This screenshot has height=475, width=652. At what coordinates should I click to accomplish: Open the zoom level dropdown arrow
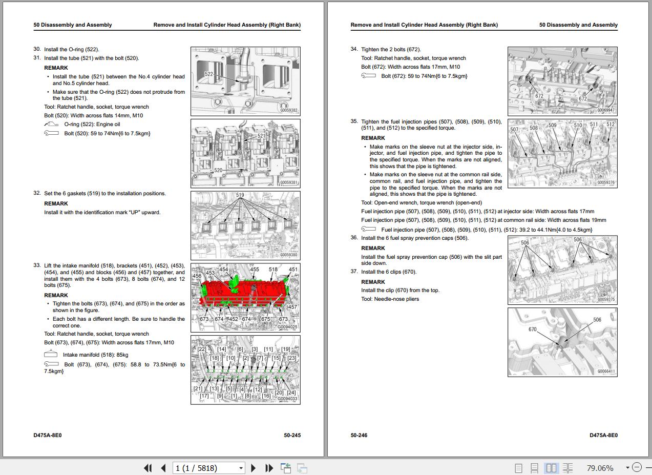[x=627, y=468]
